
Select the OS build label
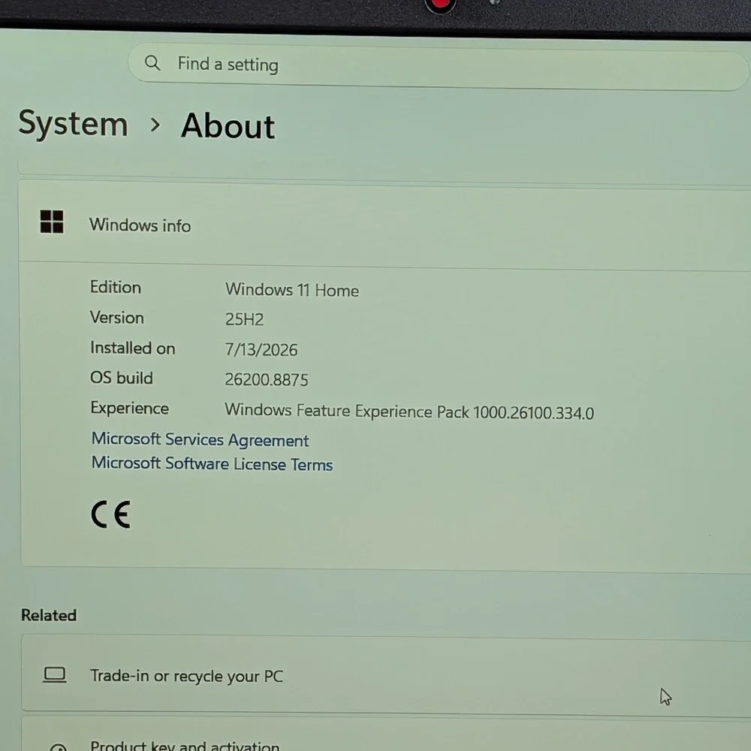(x=122, y=378)
